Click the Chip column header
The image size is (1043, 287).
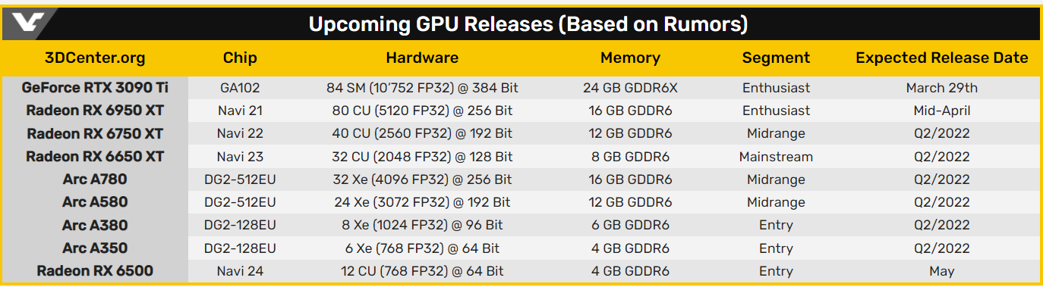tap(240, 58)
